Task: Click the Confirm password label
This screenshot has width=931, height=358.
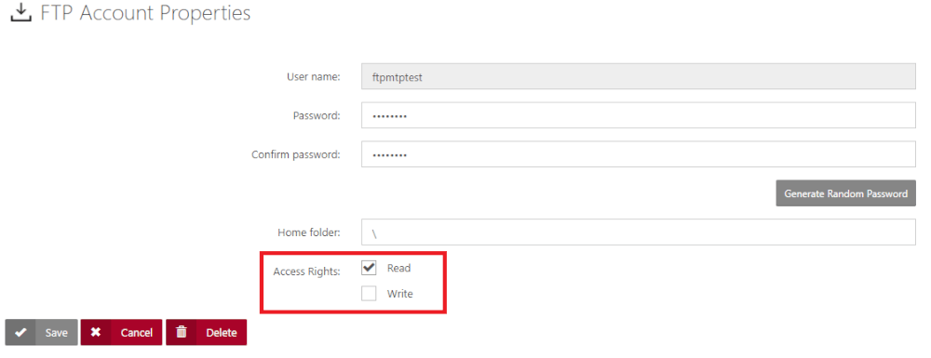Action: click(x=296, y=154)
